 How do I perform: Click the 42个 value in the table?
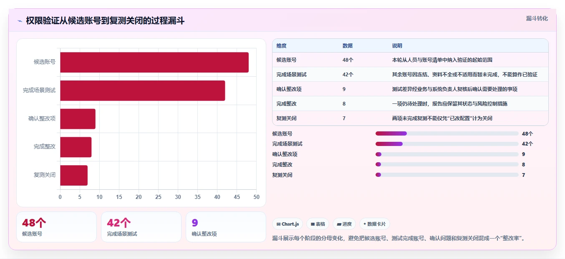pos(348,75)
